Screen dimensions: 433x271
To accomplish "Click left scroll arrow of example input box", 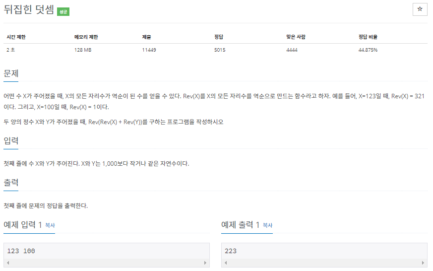I will click(8, 263).
